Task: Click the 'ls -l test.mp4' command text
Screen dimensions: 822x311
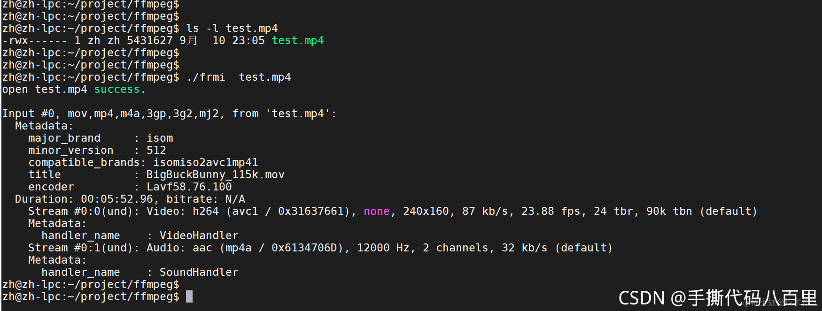Action: click(232, 28)
